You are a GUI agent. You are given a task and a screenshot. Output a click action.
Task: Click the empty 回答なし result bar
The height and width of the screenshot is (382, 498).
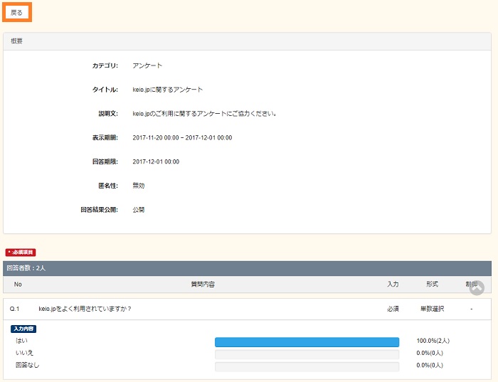click(307, 366)
